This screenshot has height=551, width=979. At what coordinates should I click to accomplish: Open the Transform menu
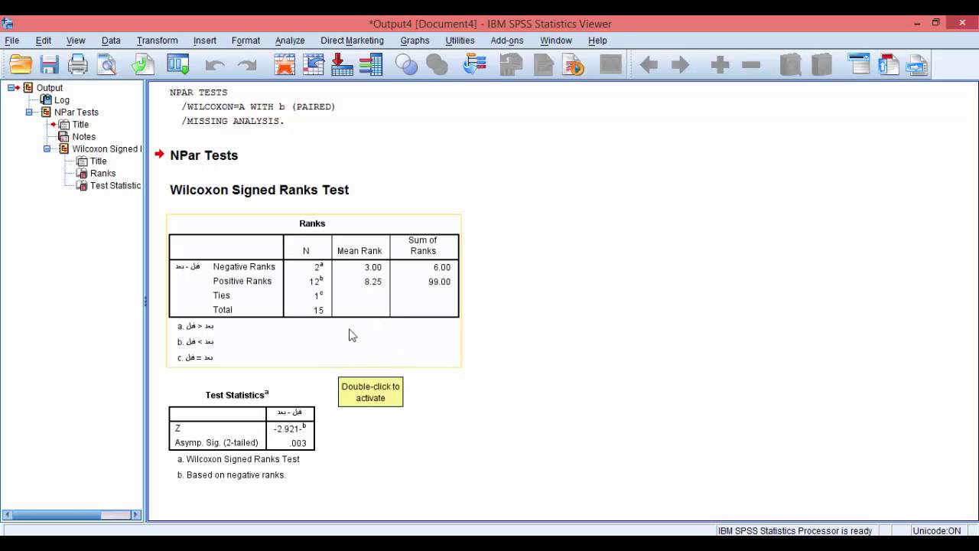[x=157, y=41]
